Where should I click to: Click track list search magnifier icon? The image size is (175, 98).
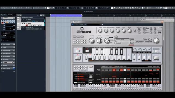point(43,15)
